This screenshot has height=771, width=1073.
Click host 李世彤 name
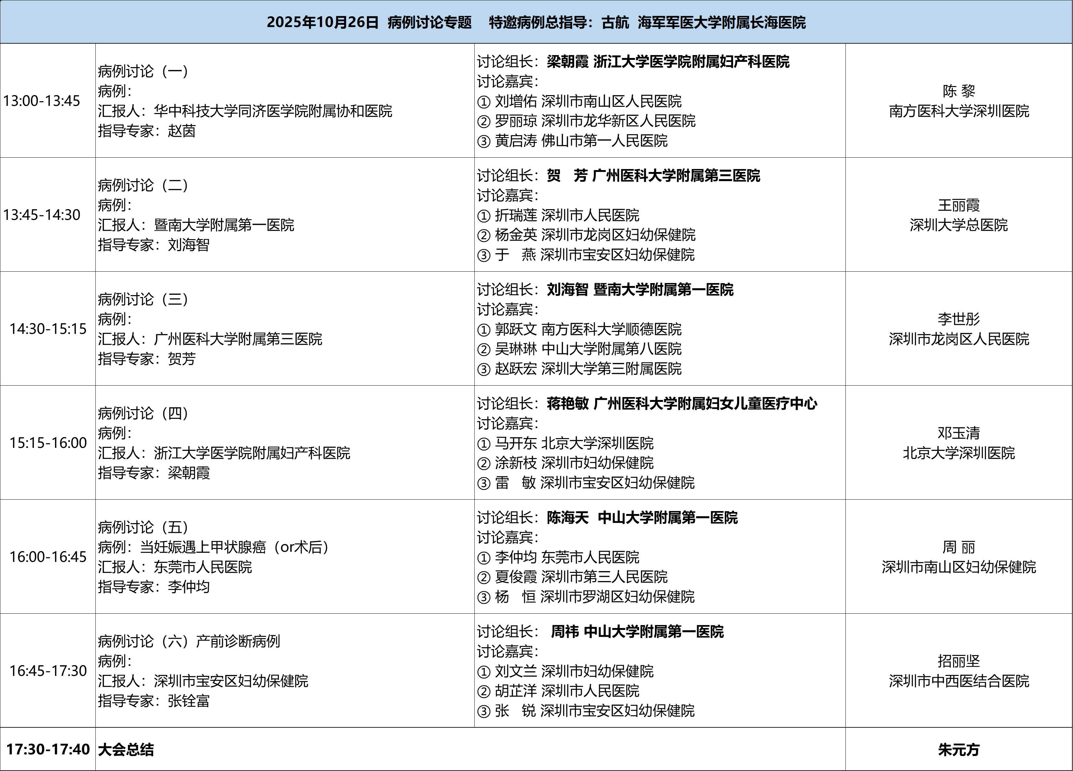958,319
